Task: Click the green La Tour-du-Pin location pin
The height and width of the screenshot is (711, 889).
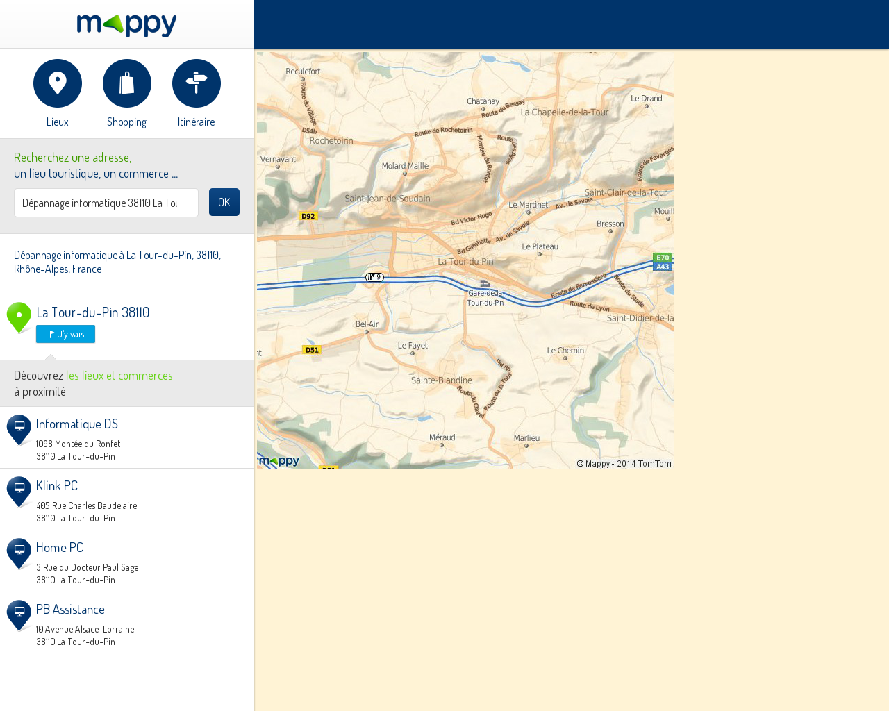Action: pos(19,317)
